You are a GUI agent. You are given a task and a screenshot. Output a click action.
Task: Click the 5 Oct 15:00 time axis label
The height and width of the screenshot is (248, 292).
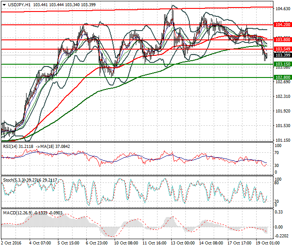click(x=68, y=243)
